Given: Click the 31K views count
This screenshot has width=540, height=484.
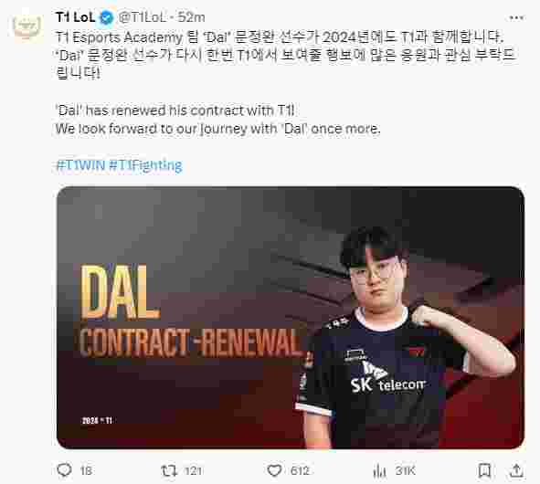Looking at the screenshot, I should [x=405, y=470].
